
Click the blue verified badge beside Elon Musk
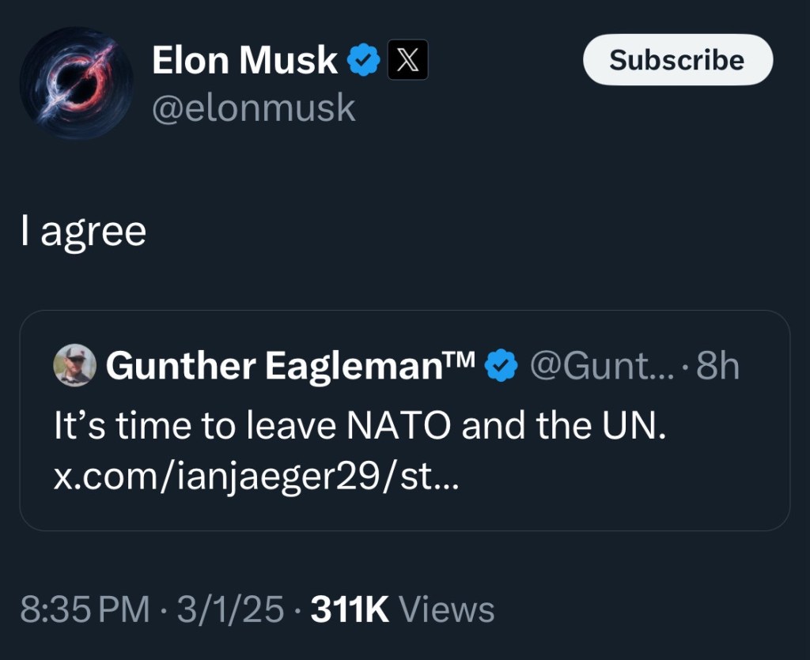tap(365, 61)
